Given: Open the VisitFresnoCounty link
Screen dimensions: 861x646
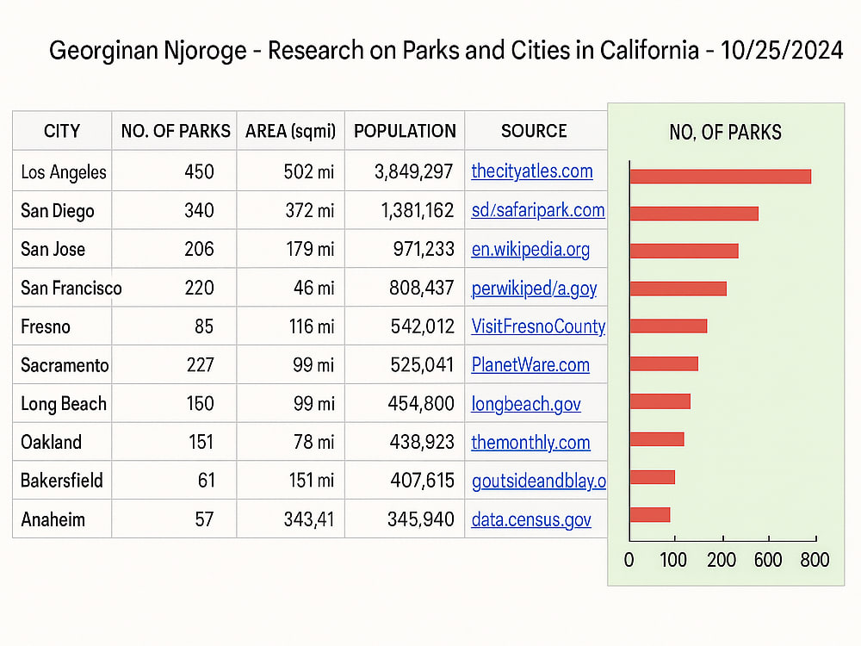Looking at the screenshot, I should (538, 326).
